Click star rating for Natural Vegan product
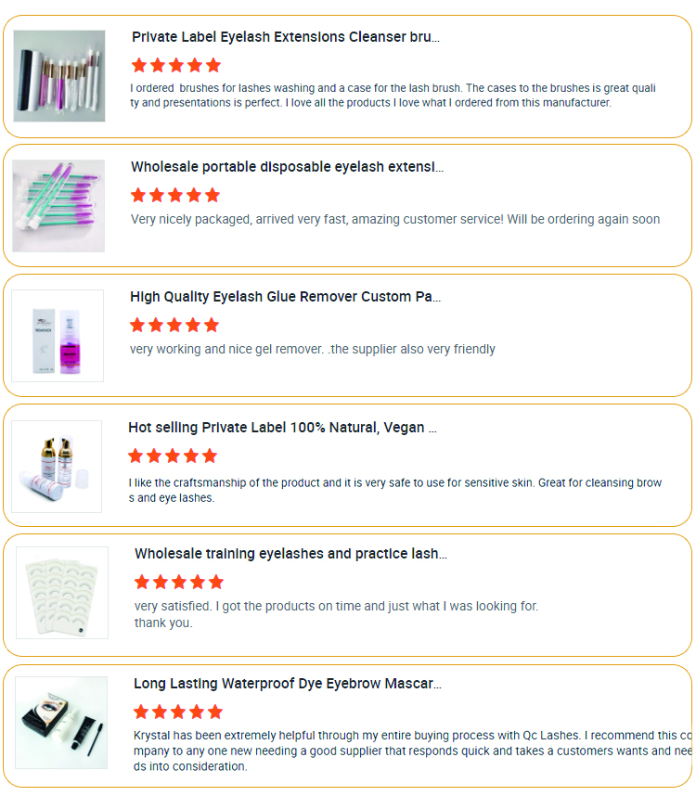Screen dimensions: 696x796 173,456
